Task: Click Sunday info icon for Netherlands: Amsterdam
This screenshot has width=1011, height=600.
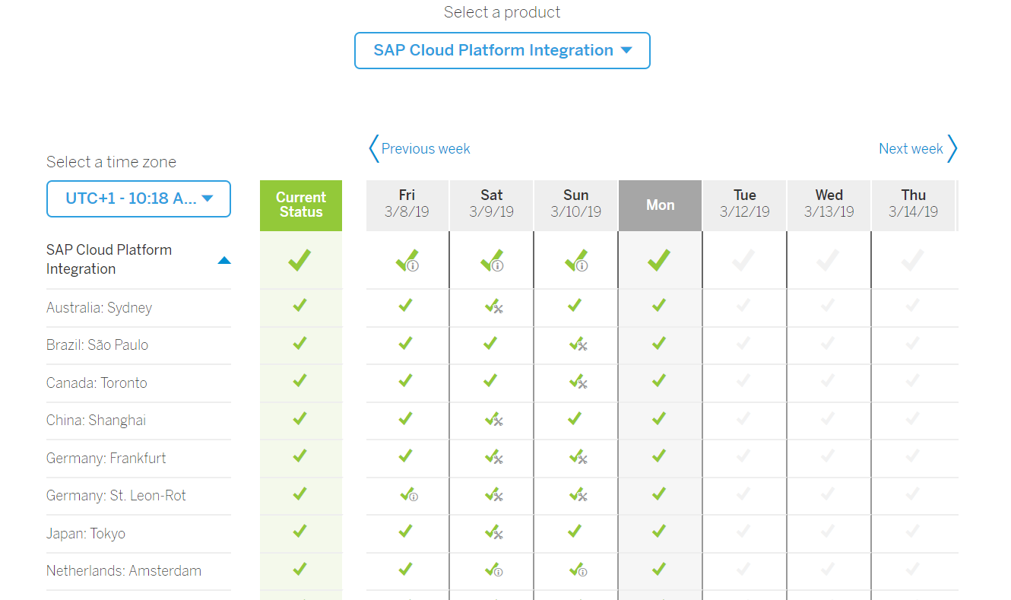Action: [x=578, y=570]
